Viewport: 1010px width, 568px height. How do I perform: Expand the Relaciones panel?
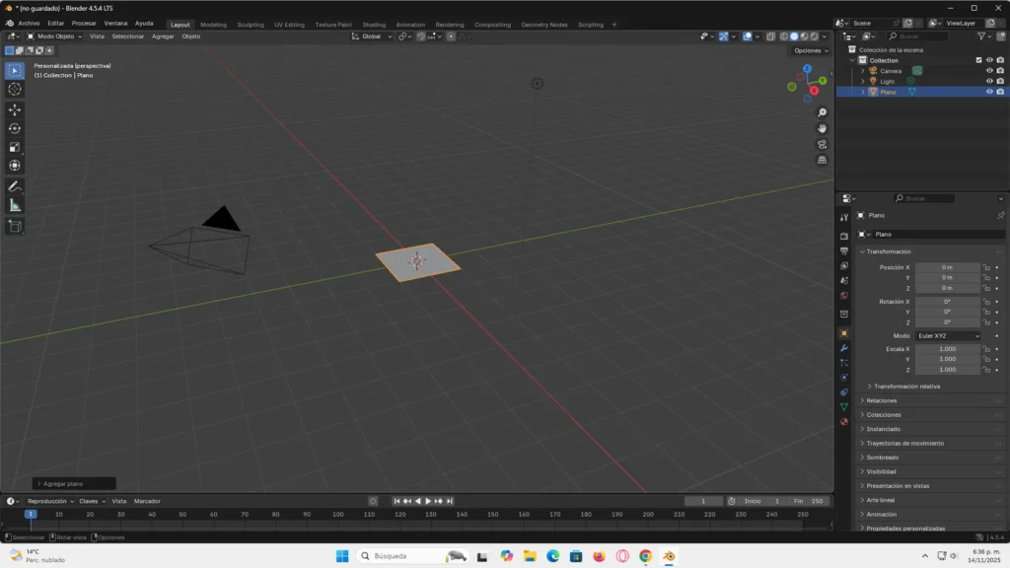882,400
